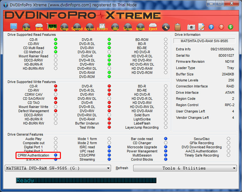The width and height of the screenshot is (242, 192).
Task: Click the disc with pencil icon
Action: pos(166,27)
